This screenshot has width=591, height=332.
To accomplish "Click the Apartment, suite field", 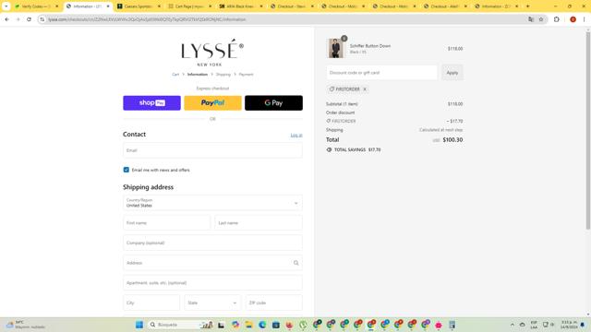I will [212, 283].
